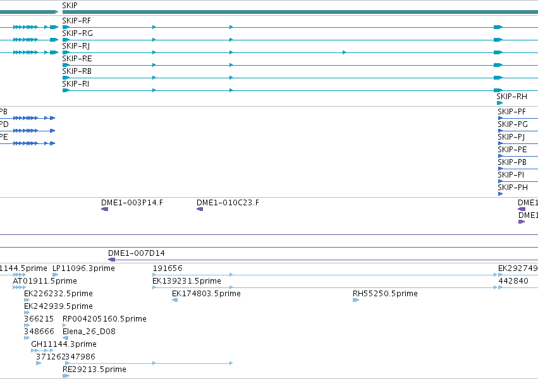Viewport: 538px width, 379px height.
Task: Click the DME1-003P14.F label
Action: [x=132, y=203]
